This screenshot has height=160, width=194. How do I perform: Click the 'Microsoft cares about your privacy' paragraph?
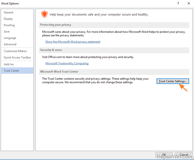pyautogui.click(x=114, y=34)
